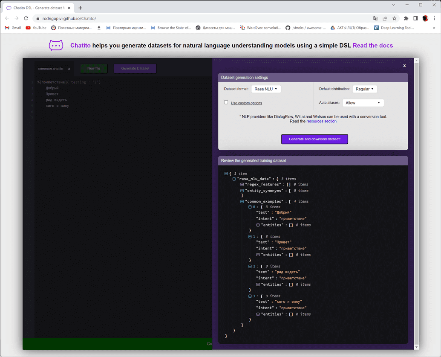The width and height of the screenshot is (441, 357).
Task: Click the Chatito cat logo
Action: point(56,45)
